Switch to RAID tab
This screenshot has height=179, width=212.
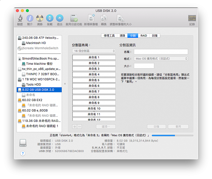[144, 36]
